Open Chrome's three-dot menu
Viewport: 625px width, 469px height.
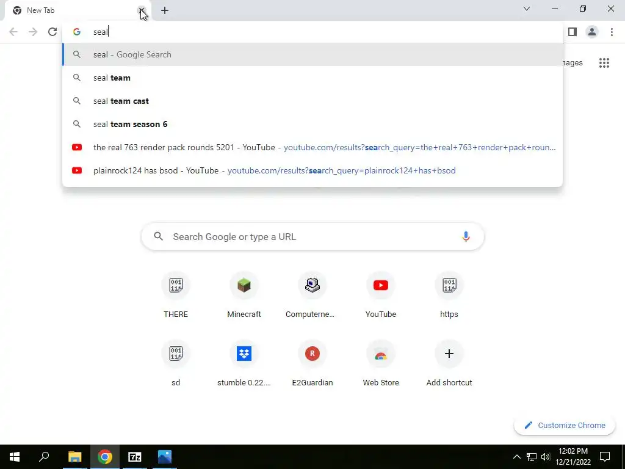click(612, 32)
